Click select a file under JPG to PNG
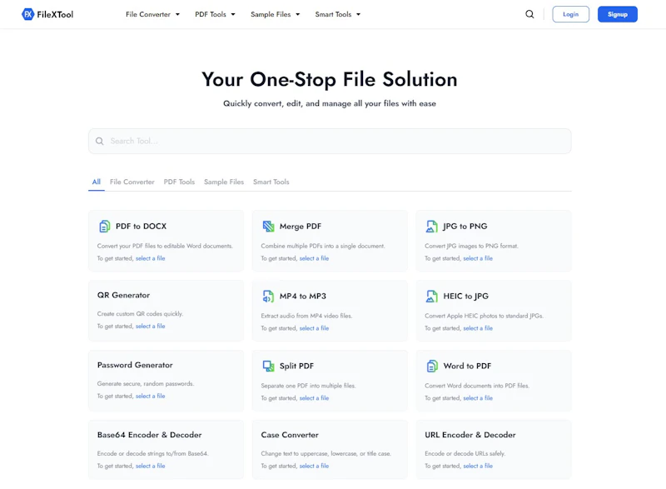Viewport: 666px width, 489px height. 478,258
